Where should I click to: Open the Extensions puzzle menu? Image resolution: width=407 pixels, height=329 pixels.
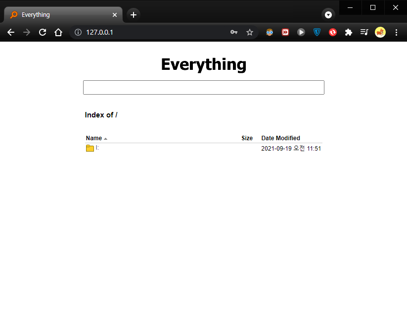point(348,32)
